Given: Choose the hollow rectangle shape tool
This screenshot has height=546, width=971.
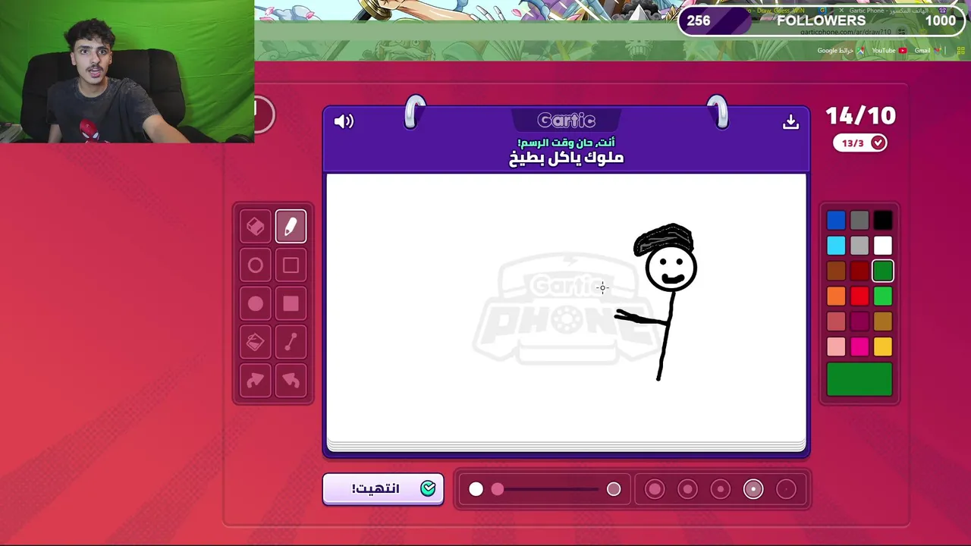Looking at the screenshot, I should point(291,265).
